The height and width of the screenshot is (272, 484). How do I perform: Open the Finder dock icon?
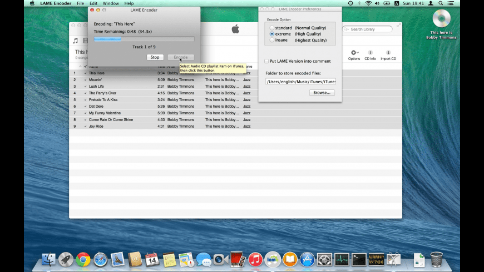49,259
